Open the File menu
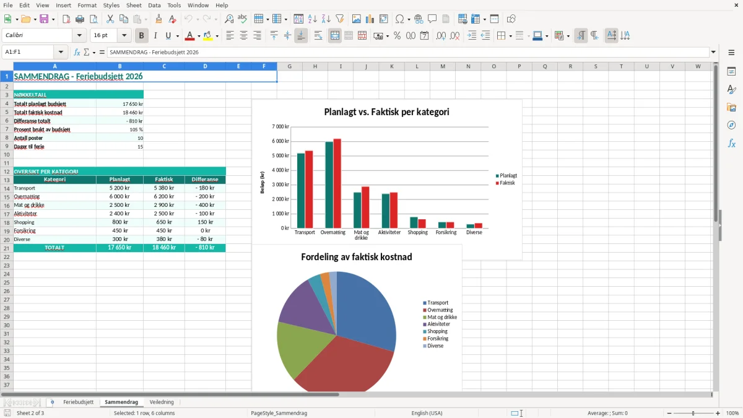This screenshot has width=743, height=418. [8, 5]
